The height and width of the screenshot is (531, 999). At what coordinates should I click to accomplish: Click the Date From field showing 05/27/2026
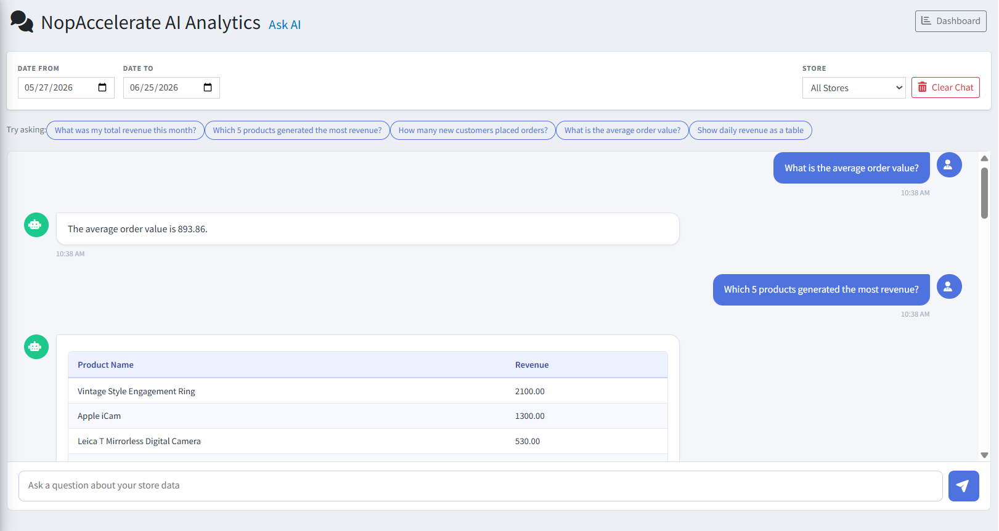[x=66, y=87]
